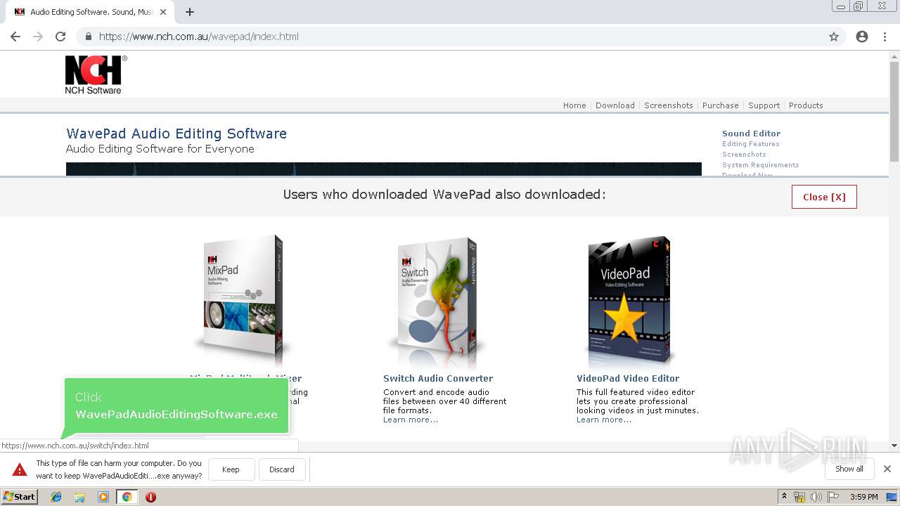Click the Action Center flag icon

[833, 497]
